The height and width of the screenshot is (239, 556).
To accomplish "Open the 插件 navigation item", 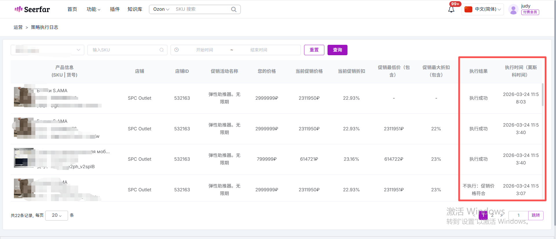I will pyautogui.click(x=115, y=9).
